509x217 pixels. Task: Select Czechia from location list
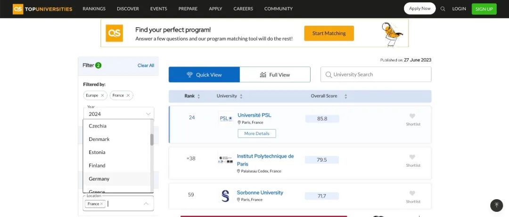pyautogui.click(x=116, y=126)
